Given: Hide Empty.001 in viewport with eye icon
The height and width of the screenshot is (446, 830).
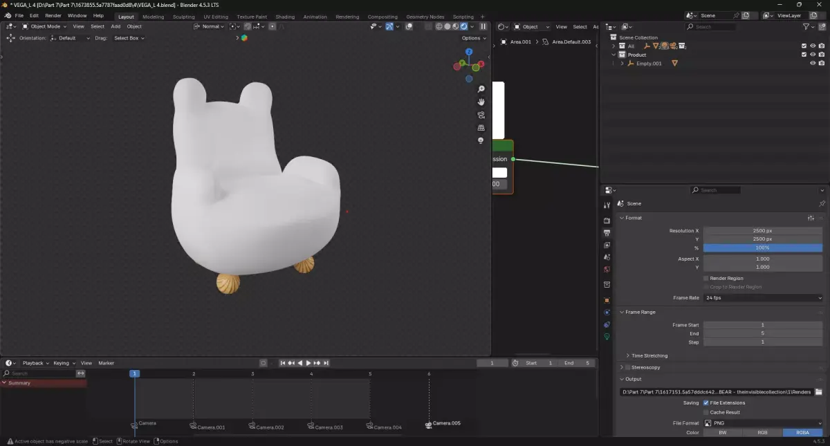Looking at the screenshot, I should [x=813, y=63].
